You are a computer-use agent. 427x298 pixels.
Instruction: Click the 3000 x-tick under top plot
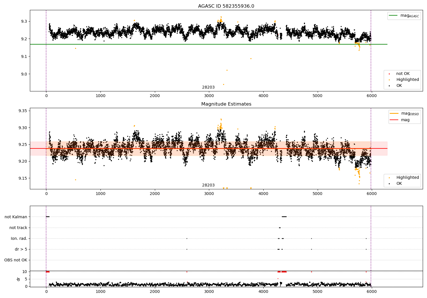point(209,96)
